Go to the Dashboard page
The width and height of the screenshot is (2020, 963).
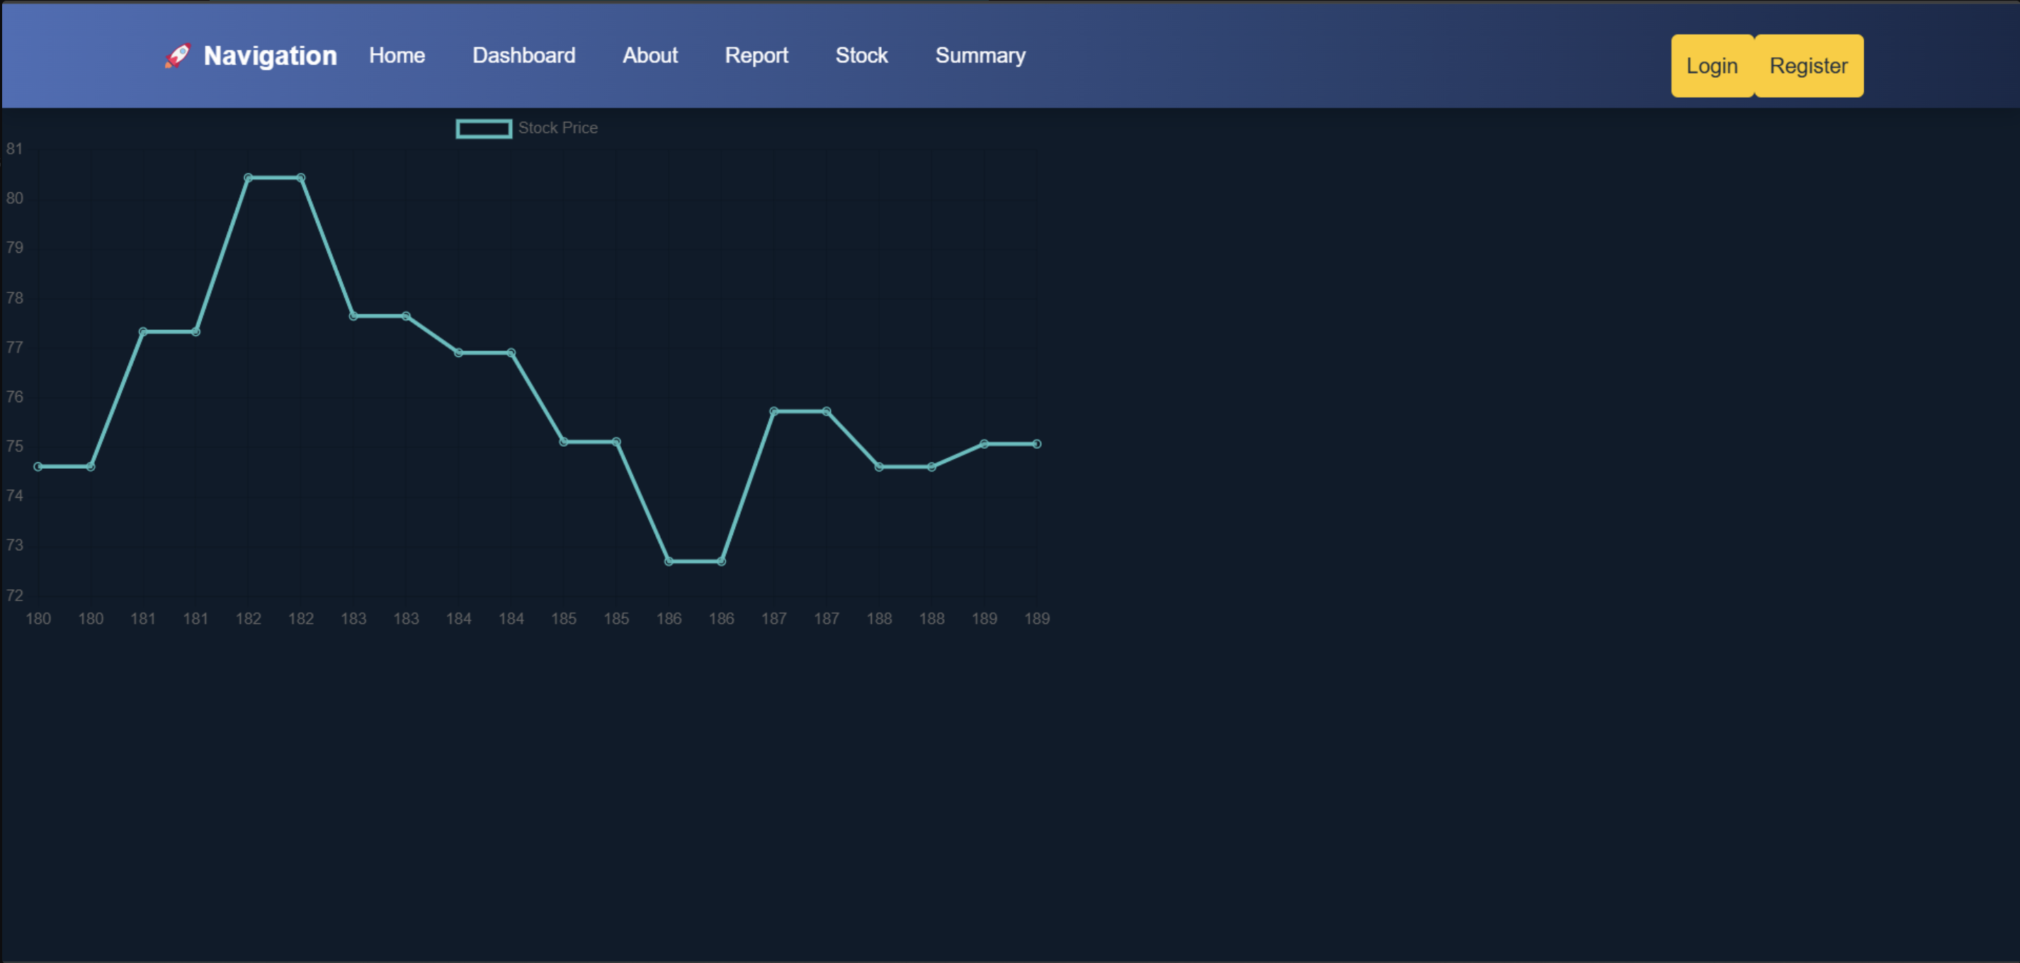click(x=523, y=56)
